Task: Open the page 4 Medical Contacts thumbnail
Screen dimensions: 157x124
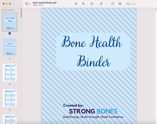Action: click(x=10, y=98)
